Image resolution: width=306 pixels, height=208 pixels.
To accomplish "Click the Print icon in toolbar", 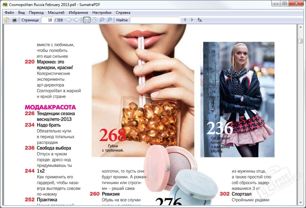I will (14, 20).
